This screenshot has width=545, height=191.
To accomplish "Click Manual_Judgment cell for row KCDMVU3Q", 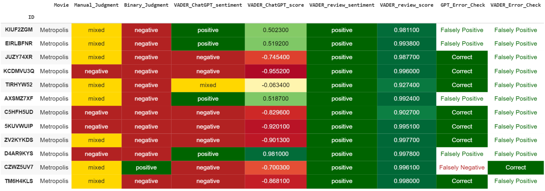I will click(x=96, y=71).
